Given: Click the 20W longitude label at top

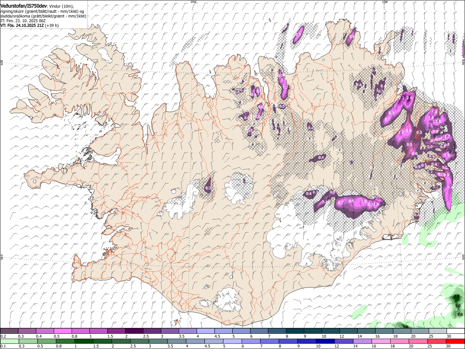Looking at the screenshot, I should click(x=193, y=2).
